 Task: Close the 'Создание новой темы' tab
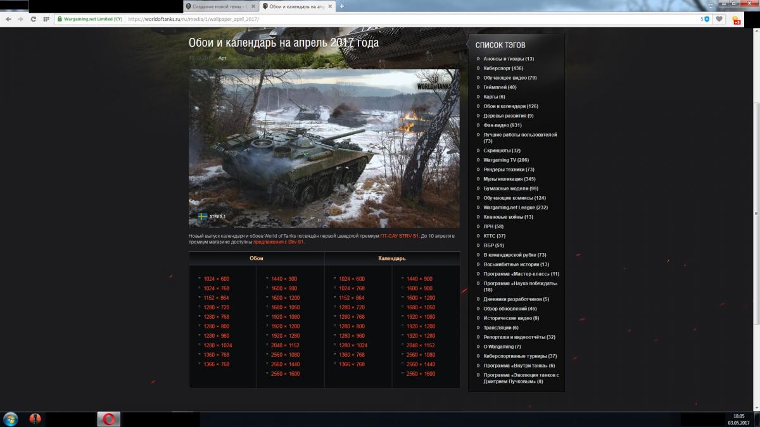tap(254, 6)
